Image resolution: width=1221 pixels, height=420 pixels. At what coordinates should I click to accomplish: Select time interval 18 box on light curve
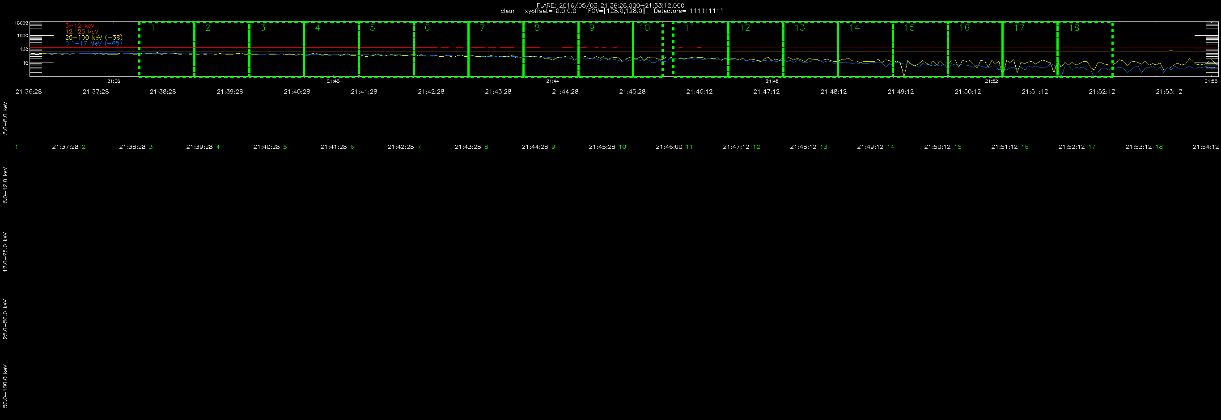click(1085, 49)
